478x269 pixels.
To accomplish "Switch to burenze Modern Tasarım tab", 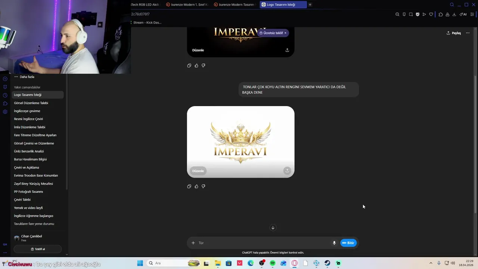I will (x=235, y=4).
